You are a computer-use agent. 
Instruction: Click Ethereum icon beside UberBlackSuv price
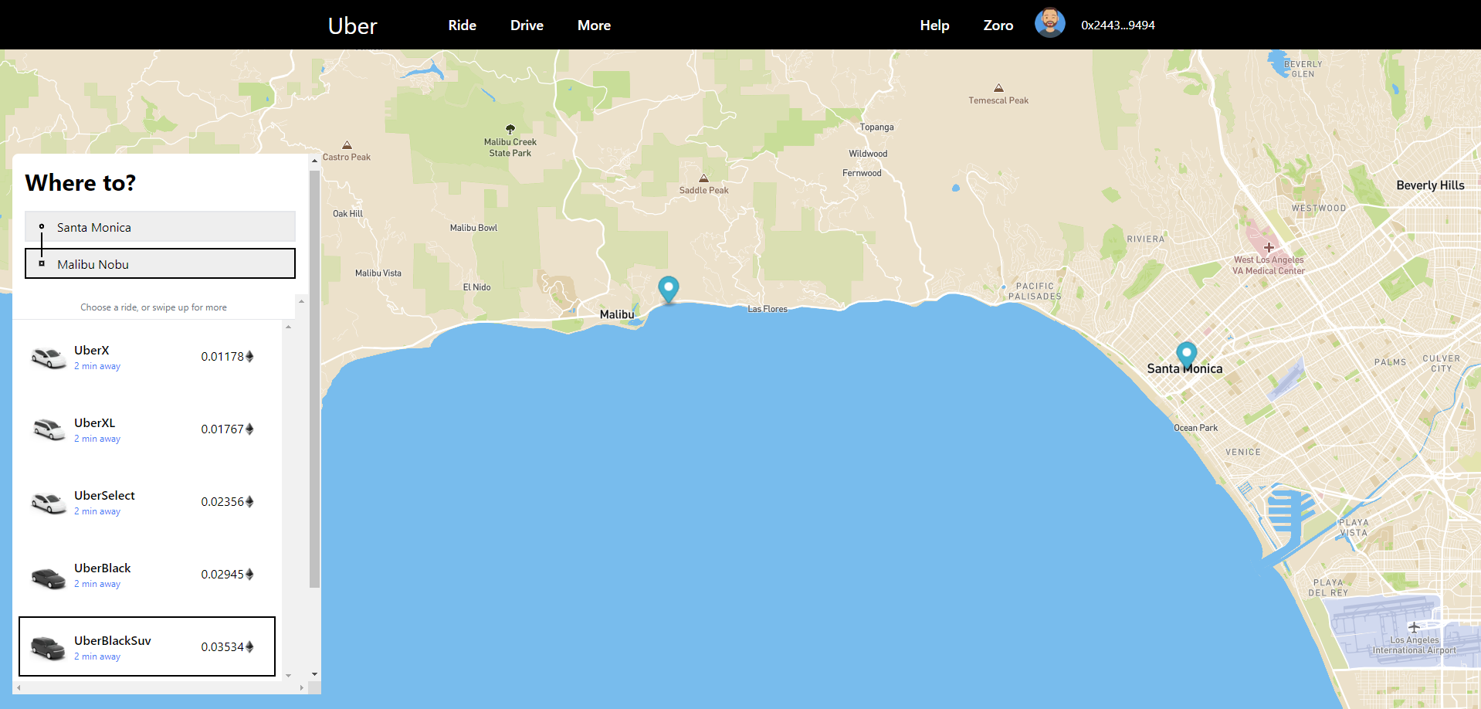pyautogui.click(x=249, y=647)
